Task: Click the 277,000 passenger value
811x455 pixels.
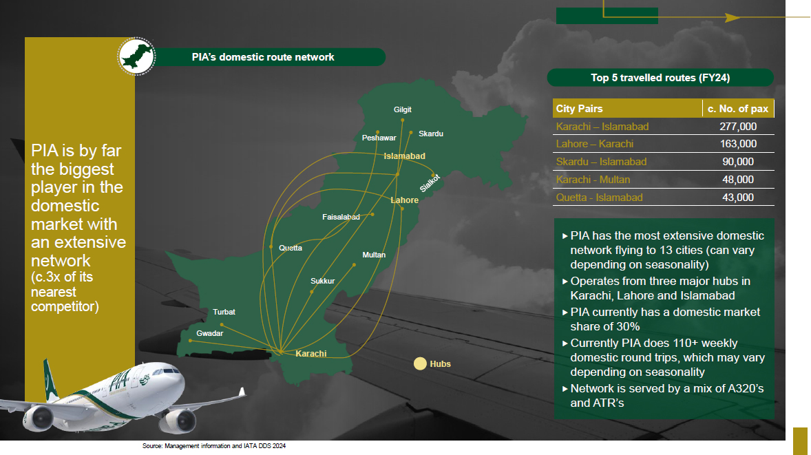Action: pos(738,126)
